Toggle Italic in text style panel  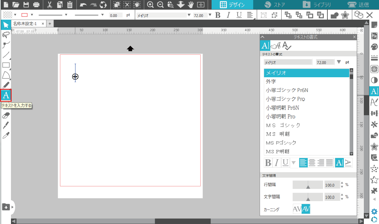(276, 163)
